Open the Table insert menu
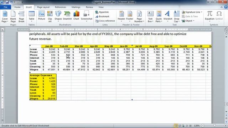This screenshot has width=228, height=128. pyautogui.click(x=32, y=17)
